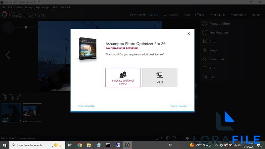Open Task View in taskbar
Image resolution: width=265 pixels, height=149 pixels.
(x=70, y=145)
